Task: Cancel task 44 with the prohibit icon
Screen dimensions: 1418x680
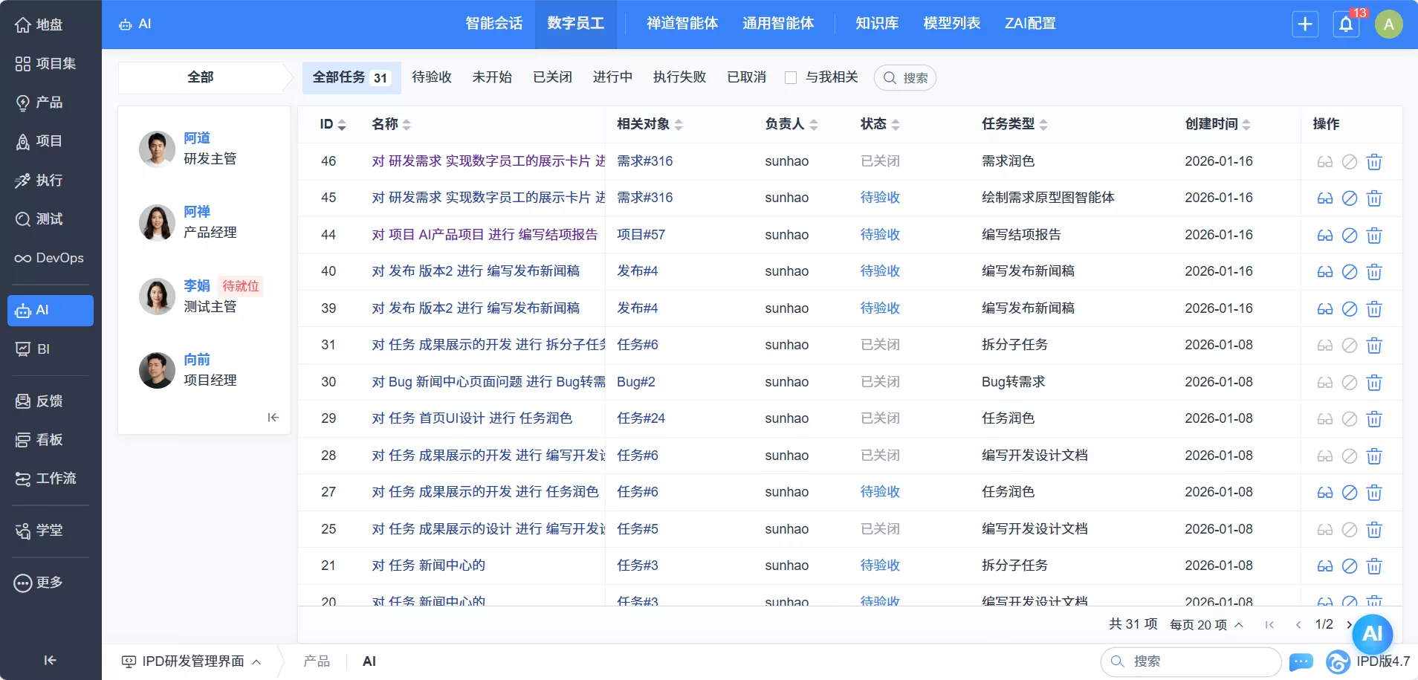Action: coord(1350,236)
